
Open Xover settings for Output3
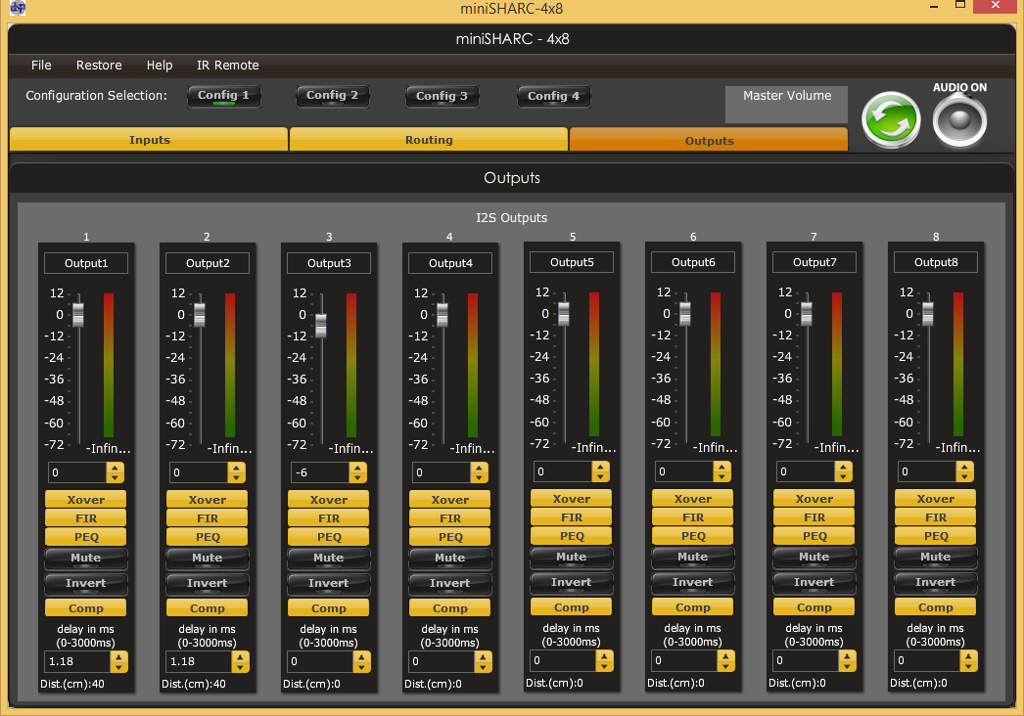point(329,500)
